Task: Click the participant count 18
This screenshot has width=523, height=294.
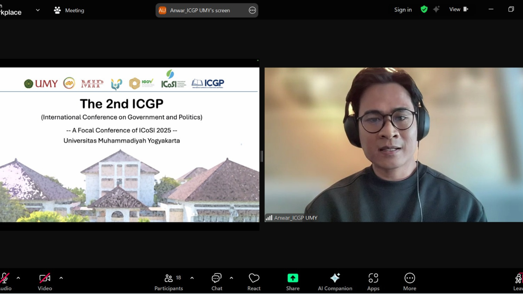Action: [x=178, y=278]
